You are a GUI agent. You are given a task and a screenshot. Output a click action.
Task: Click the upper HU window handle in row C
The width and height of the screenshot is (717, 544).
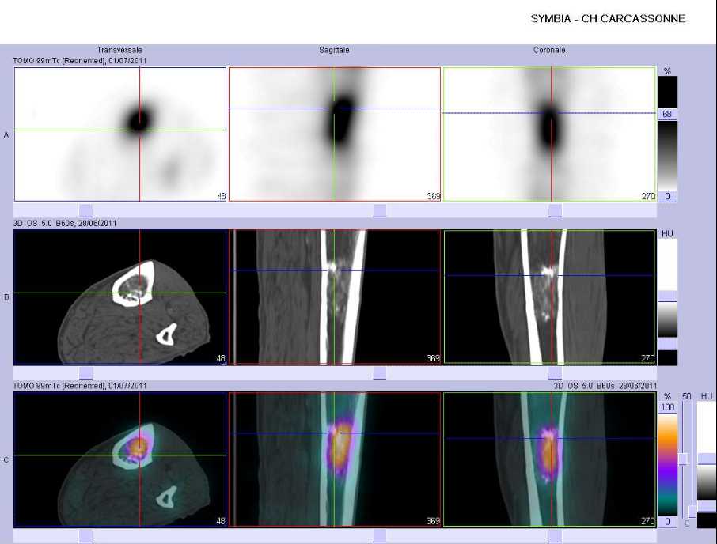click(707, 459)
